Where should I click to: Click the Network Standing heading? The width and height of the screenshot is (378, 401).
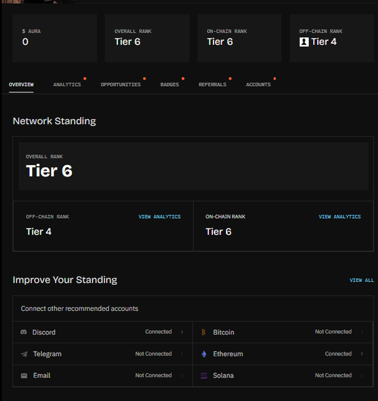tap(54, 121)
